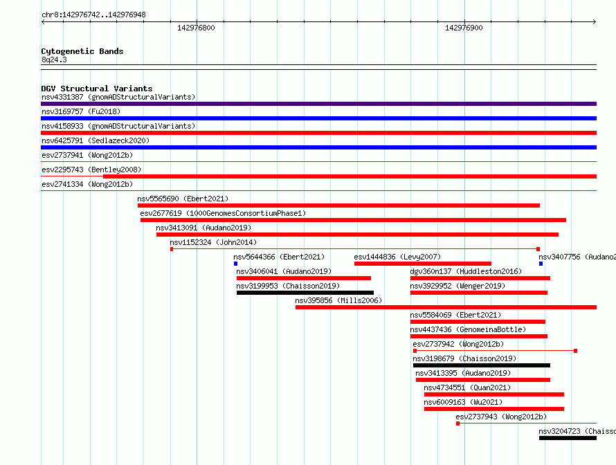Open nsv5565690 (Ebert2021) variant label
Viewport: 616px width, 465px height.
(183, 199)
